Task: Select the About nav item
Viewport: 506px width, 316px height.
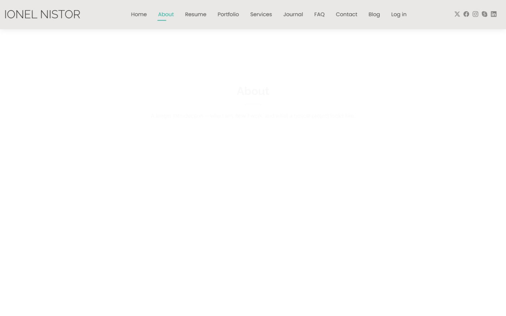Action: pyautogui.click(x=166, y=14)
